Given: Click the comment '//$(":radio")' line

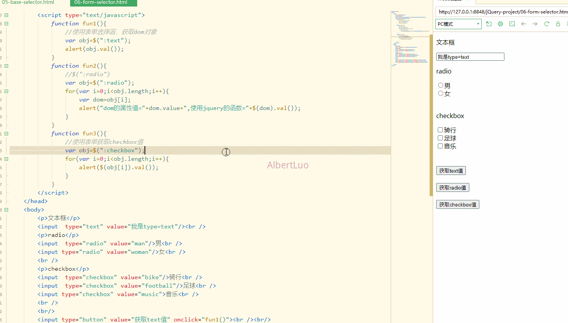Looking at the screenshot, I should click(x=87, y=74).
